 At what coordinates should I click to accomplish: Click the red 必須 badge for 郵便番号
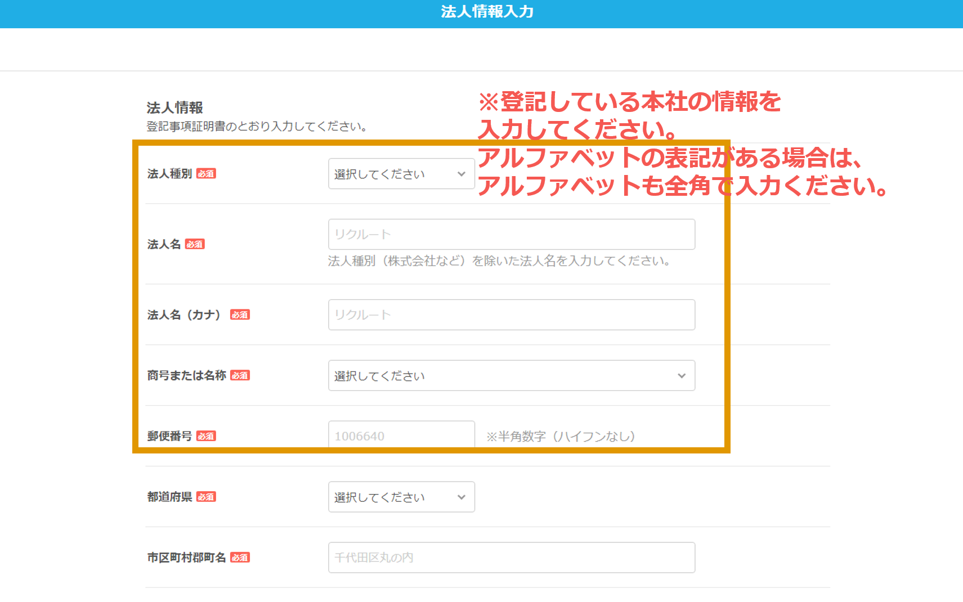[x=206, y=436]
